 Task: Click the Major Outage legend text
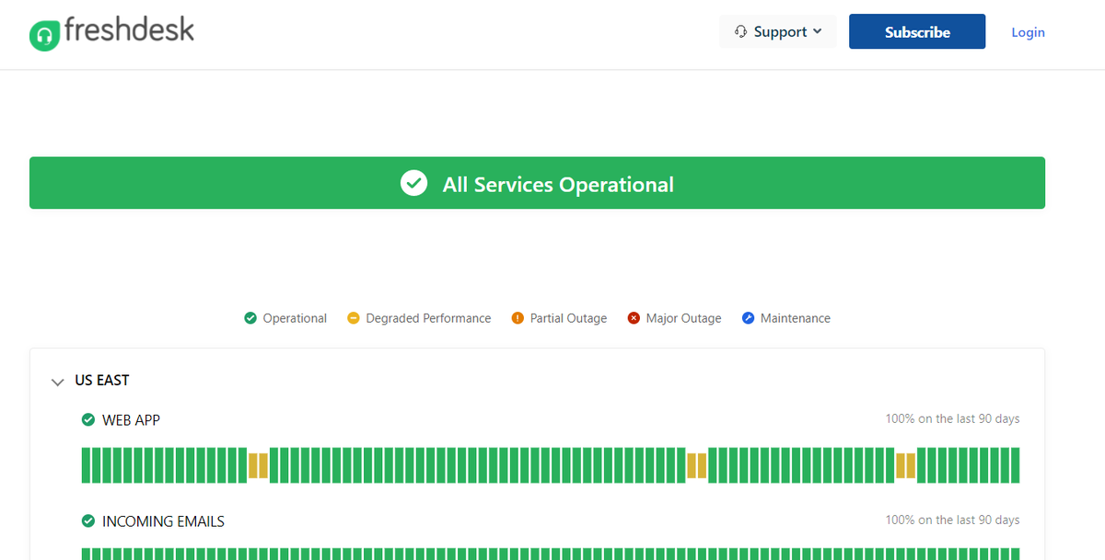tap(683, 318)
